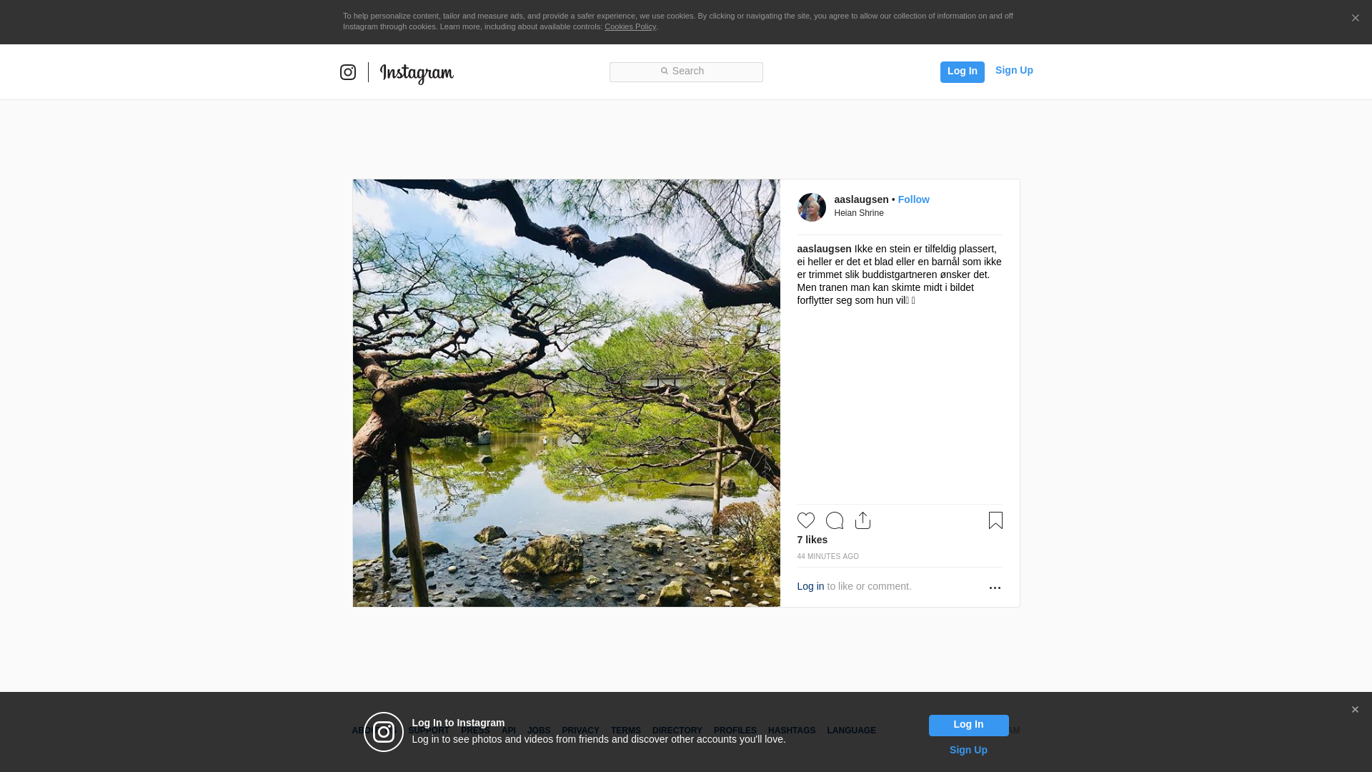Screen dimensions: 1372x772
Task: Focus the Search input field
Action: click(686, 71)
